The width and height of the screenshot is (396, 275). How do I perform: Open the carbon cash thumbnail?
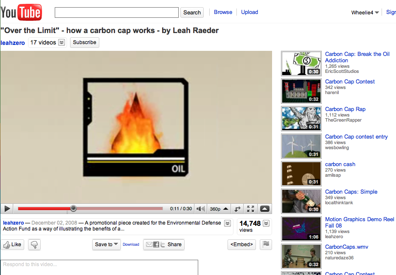[301, 173]
